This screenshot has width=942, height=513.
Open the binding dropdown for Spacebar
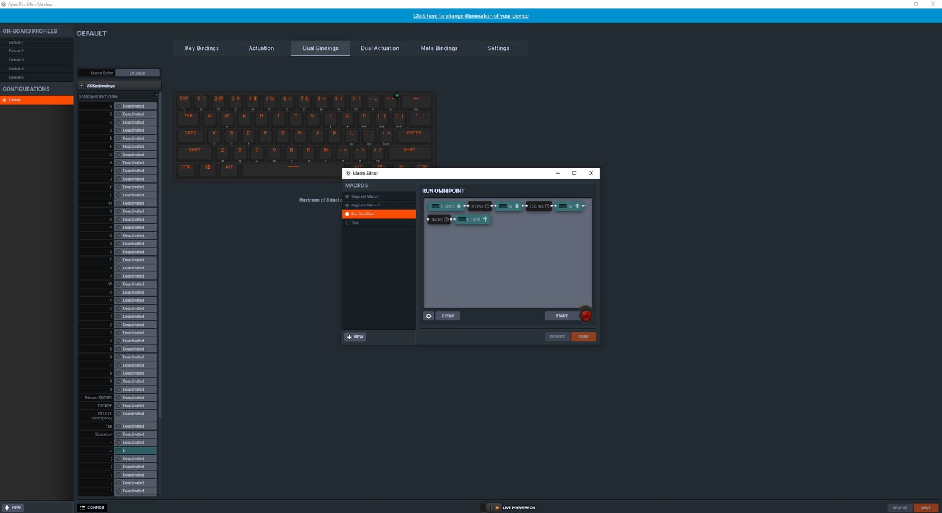[135, 435]
